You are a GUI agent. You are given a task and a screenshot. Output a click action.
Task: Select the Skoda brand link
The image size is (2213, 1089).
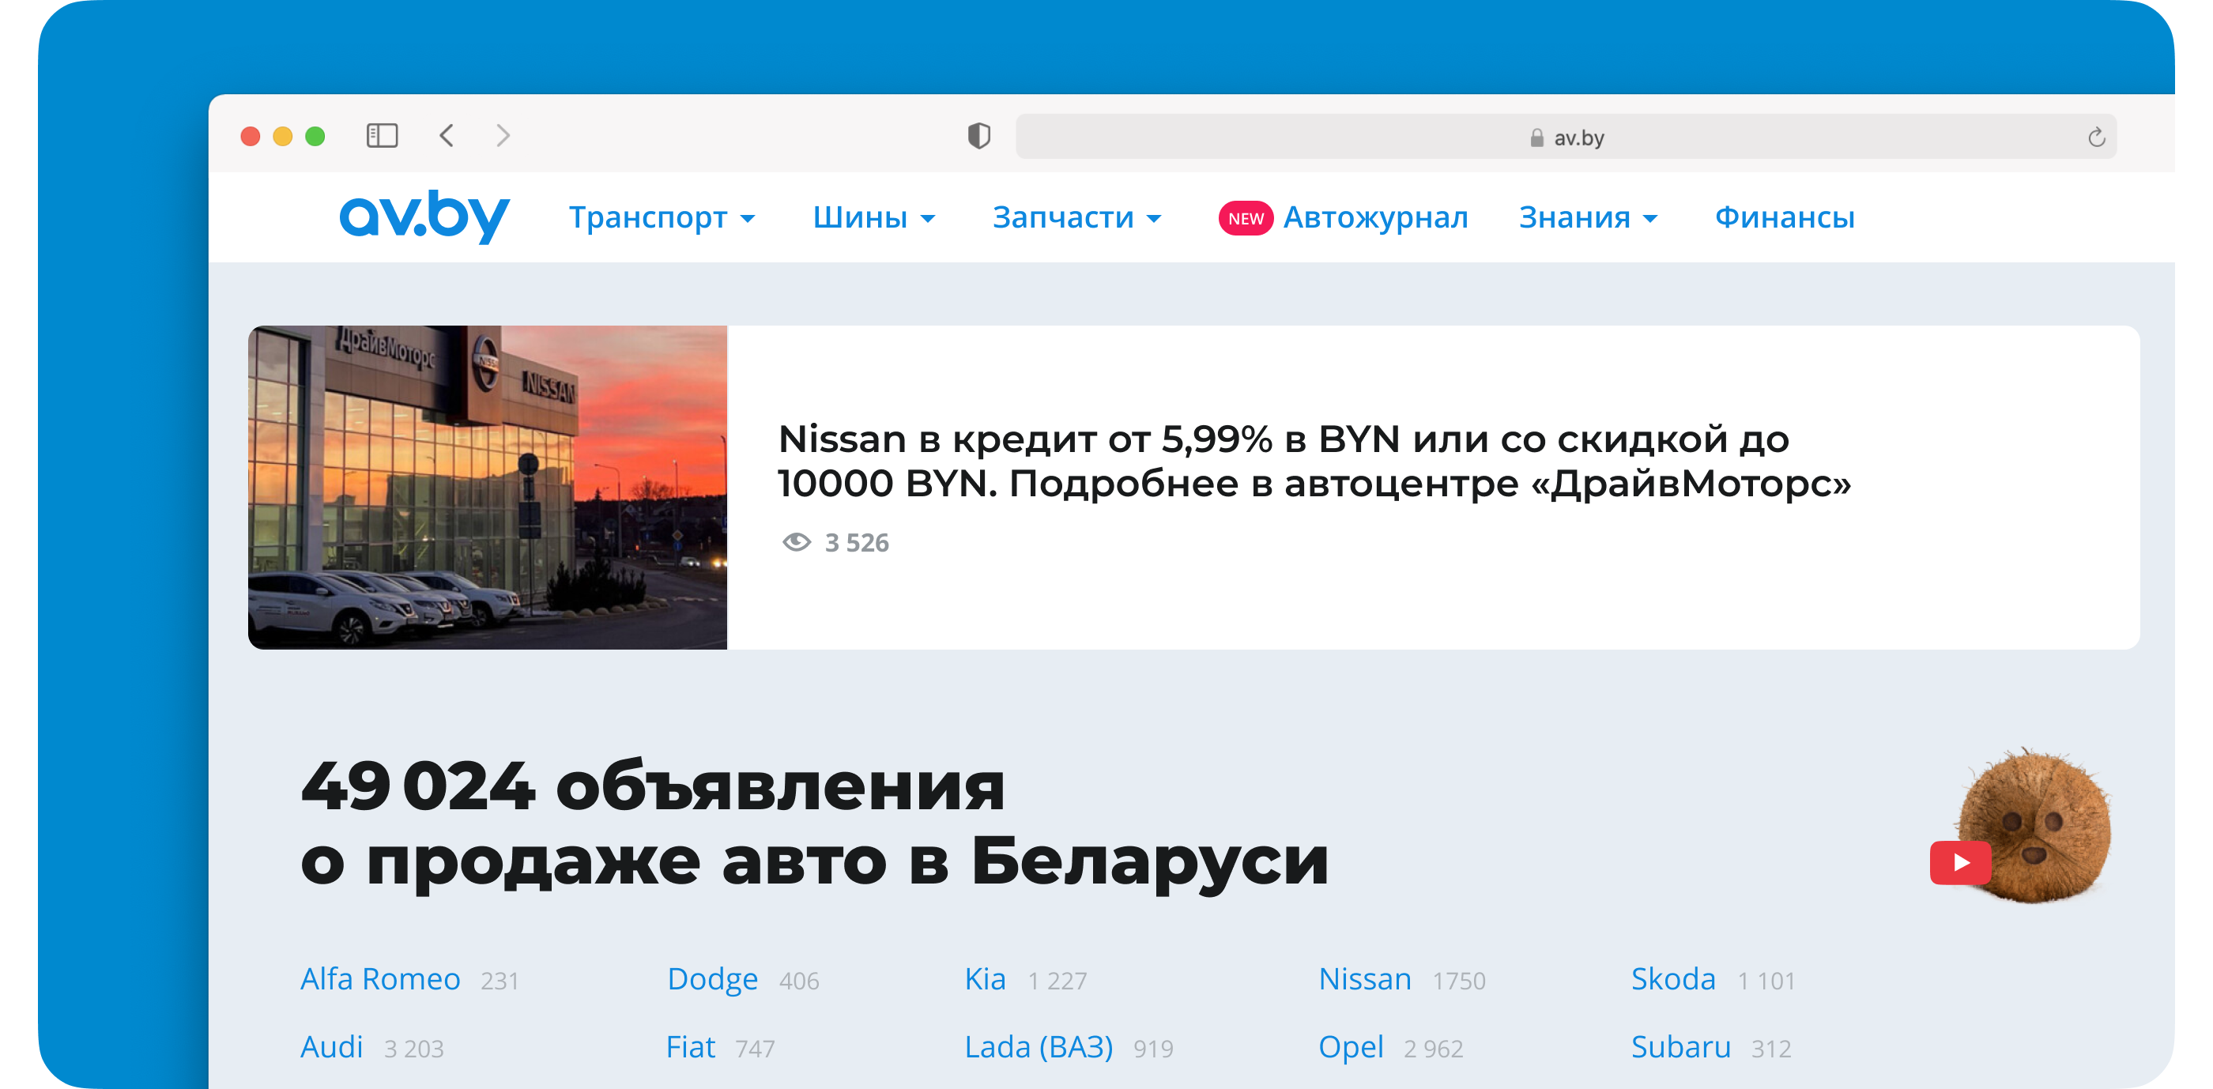tap(1672, 978)
